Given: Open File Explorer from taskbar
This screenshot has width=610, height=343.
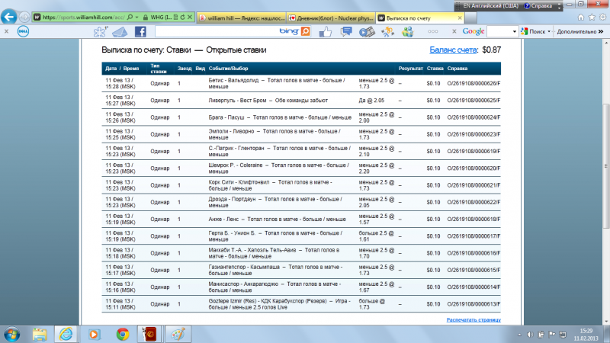Looking at the screenshot, I should 40,335.
